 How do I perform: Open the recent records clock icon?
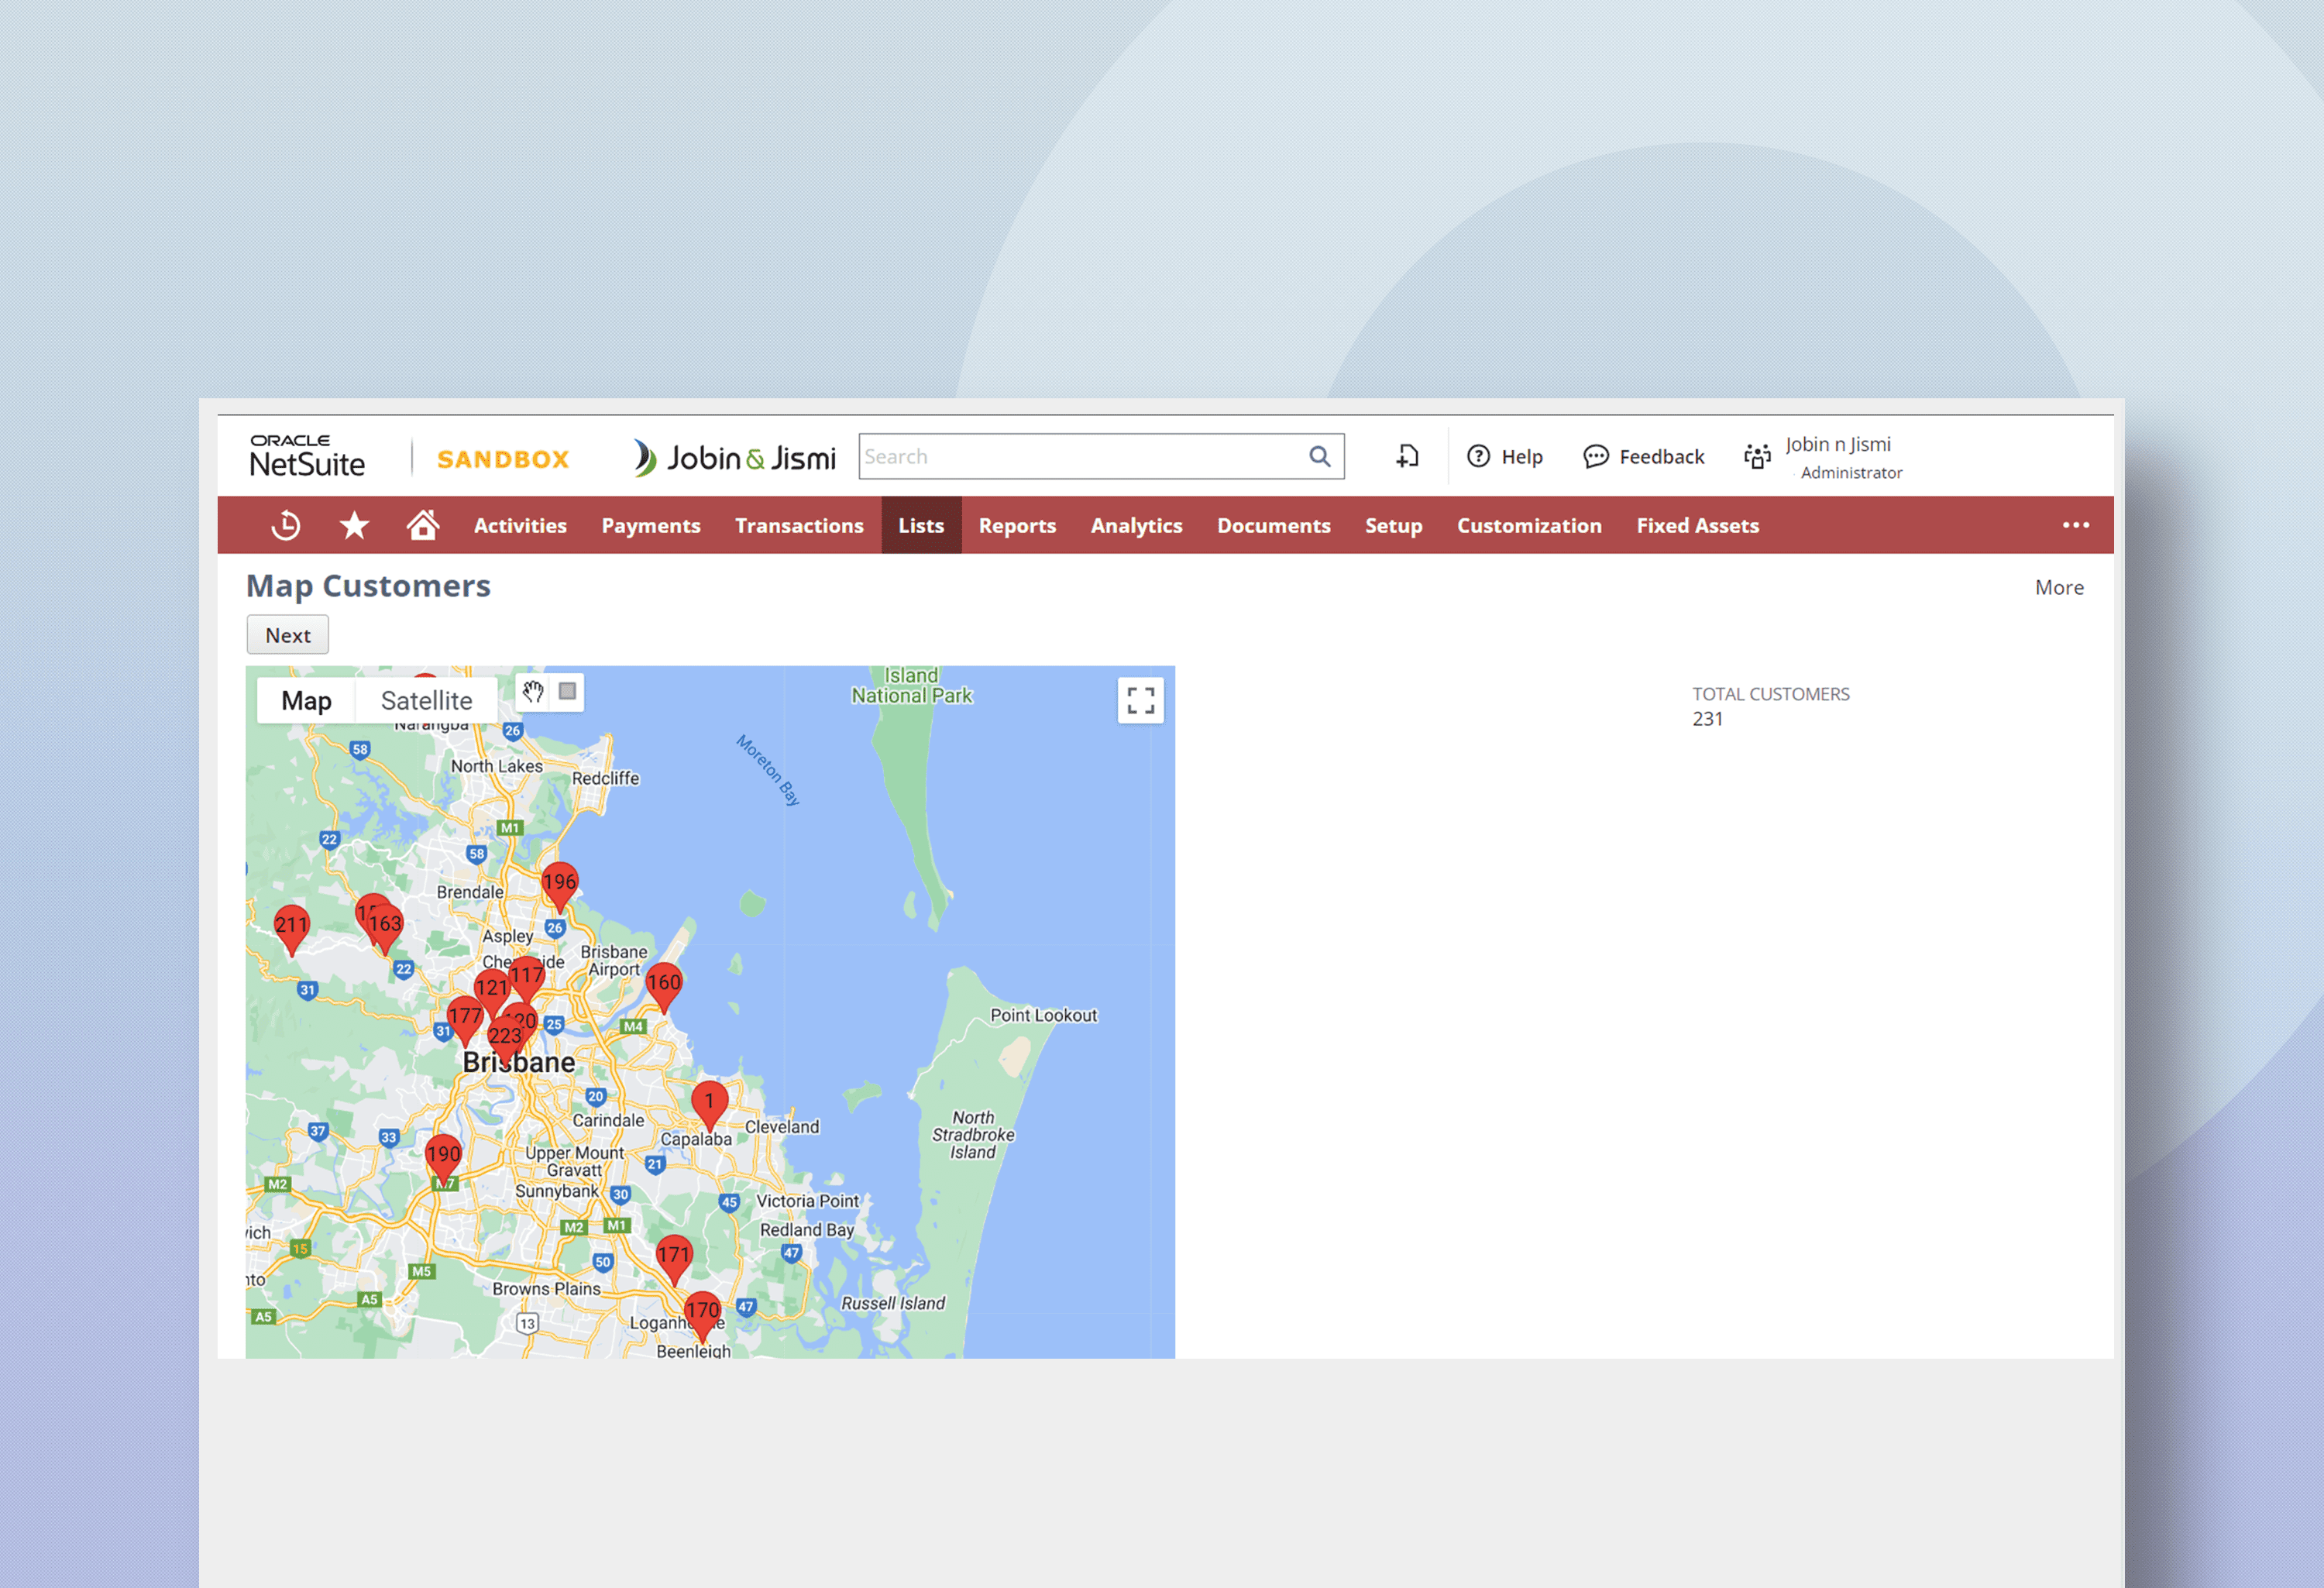(286, 524)
